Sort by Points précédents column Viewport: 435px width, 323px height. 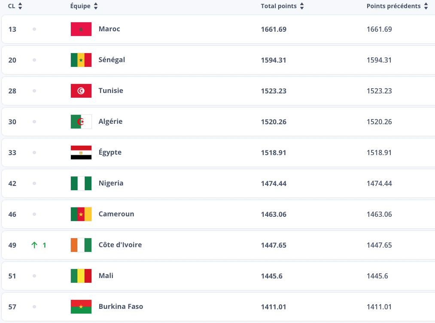tap(426, 6)
